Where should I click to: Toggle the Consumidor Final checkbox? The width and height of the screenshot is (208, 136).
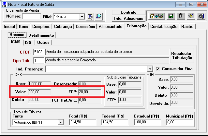(158, 69)
